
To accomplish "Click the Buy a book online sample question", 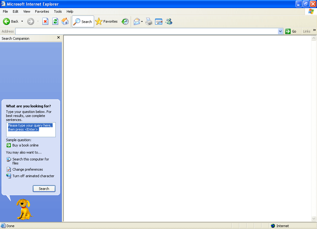I will pos(25,145).
